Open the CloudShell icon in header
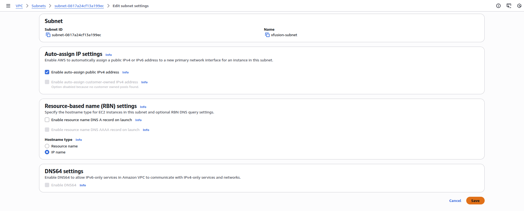 point(509,6)
